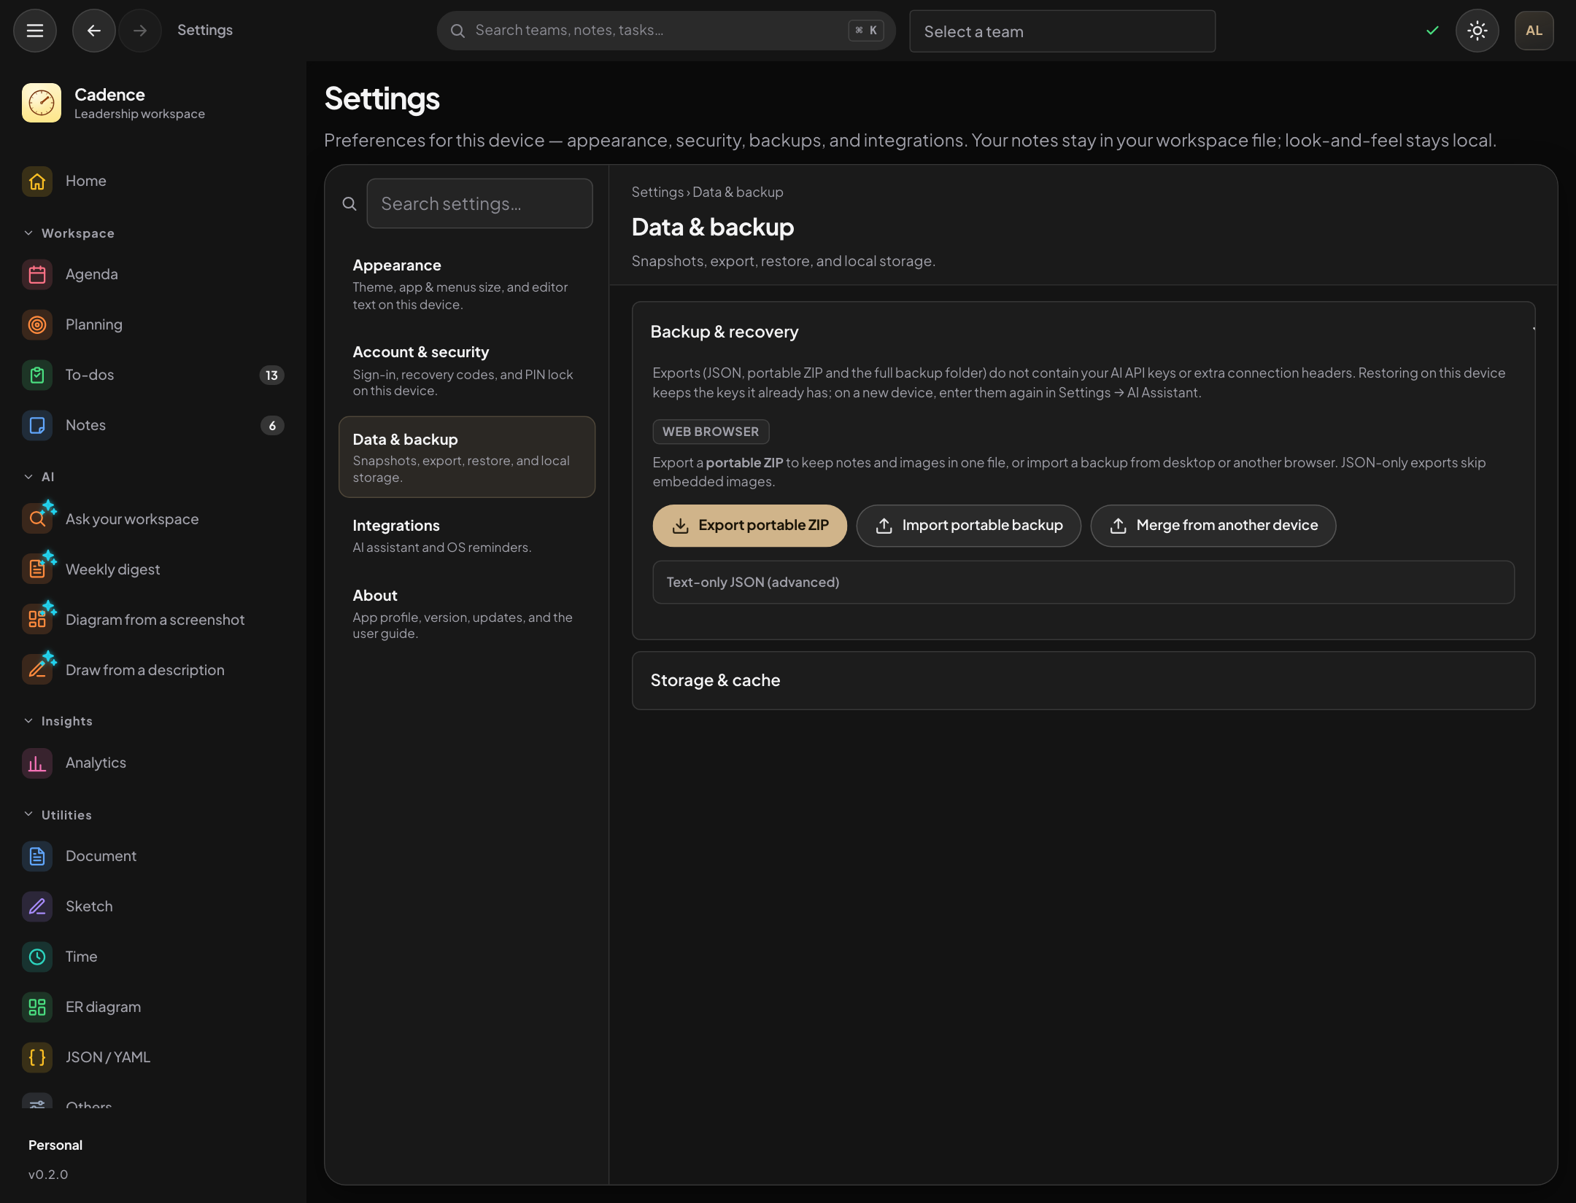Open the Time clock icon
The width and height of the screenshot is (1576, 1203).
coord(37,957)
